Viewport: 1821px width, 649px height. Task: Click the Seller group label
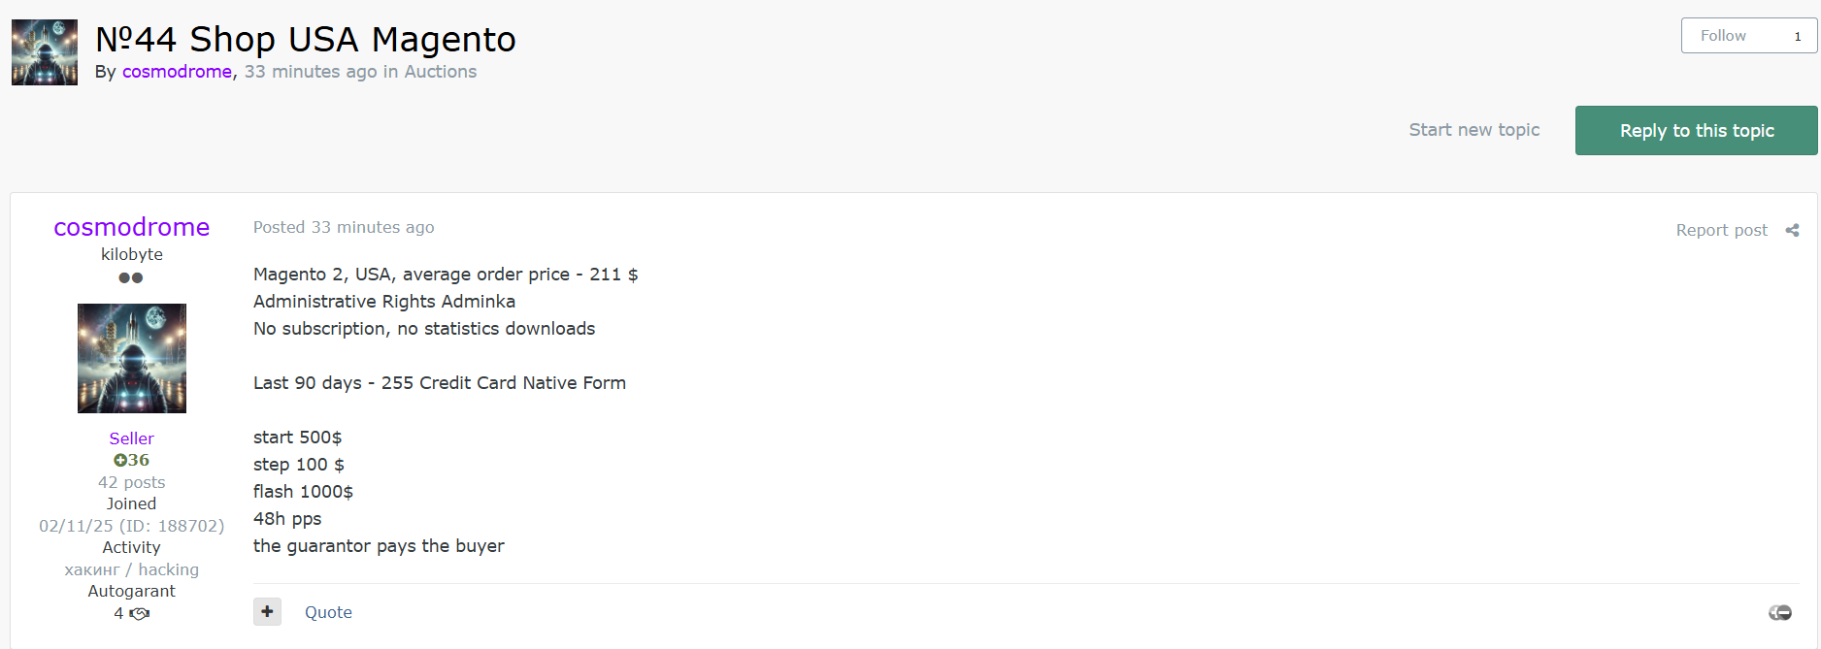click(131, 438)
